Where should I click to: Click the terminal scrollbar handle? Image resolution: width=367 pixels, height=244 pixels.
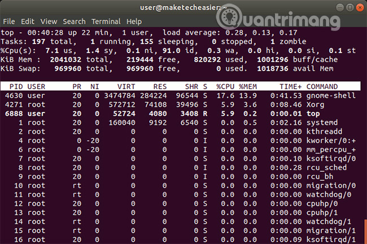click(366, 232)
